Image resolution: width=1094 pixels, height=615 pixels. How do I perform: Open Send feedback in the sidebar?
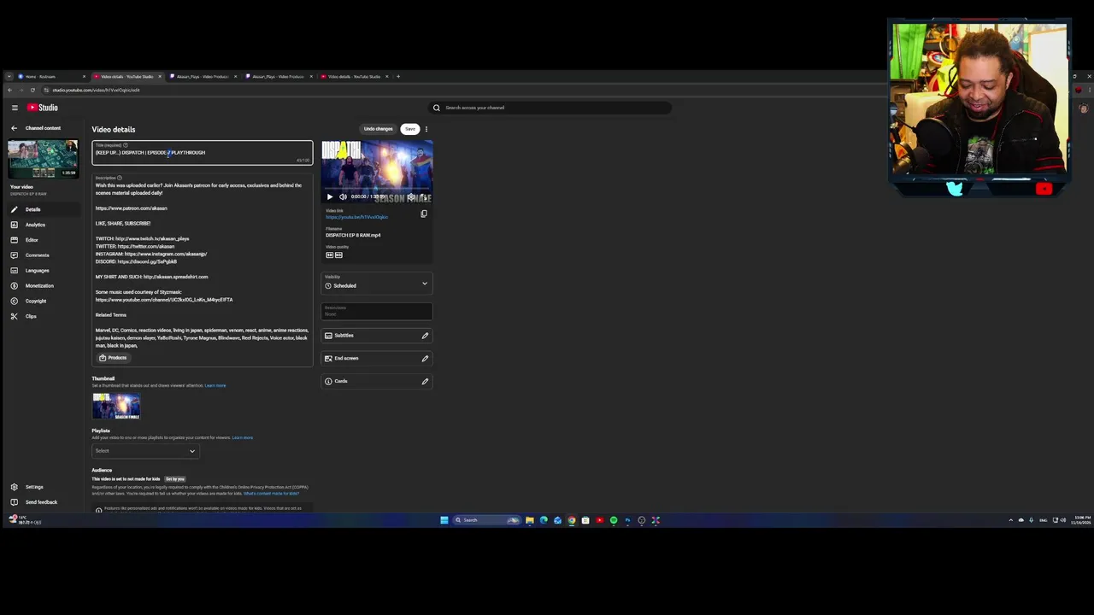41,502
